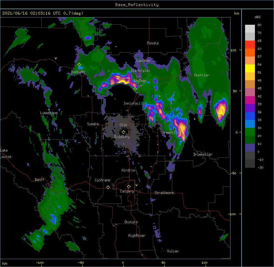
Task: Click the yellow V marker east of Calgary diamond
Action: tap(136, 185)
